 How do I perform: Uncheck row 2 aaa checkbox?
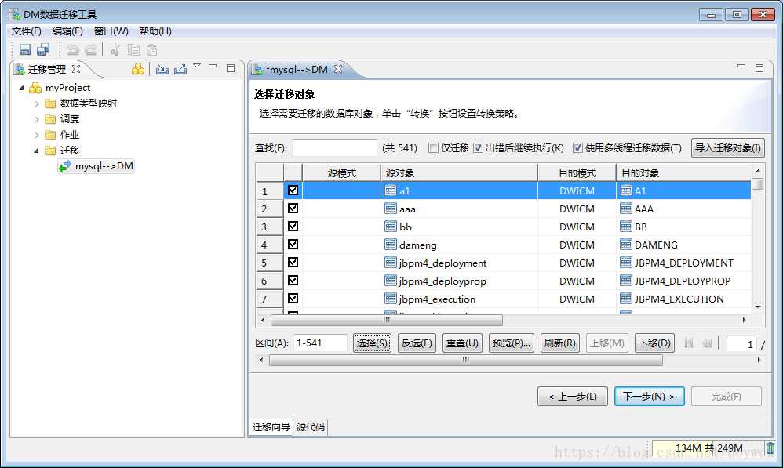pyautogui.click(x=293, y=208)
